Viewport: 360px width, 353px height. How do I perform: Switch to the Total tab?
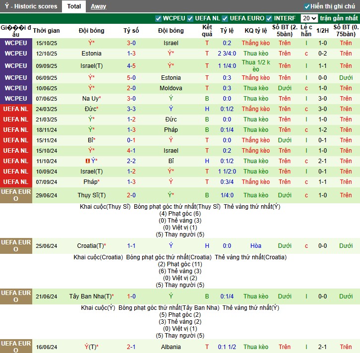tap(74, 6)
